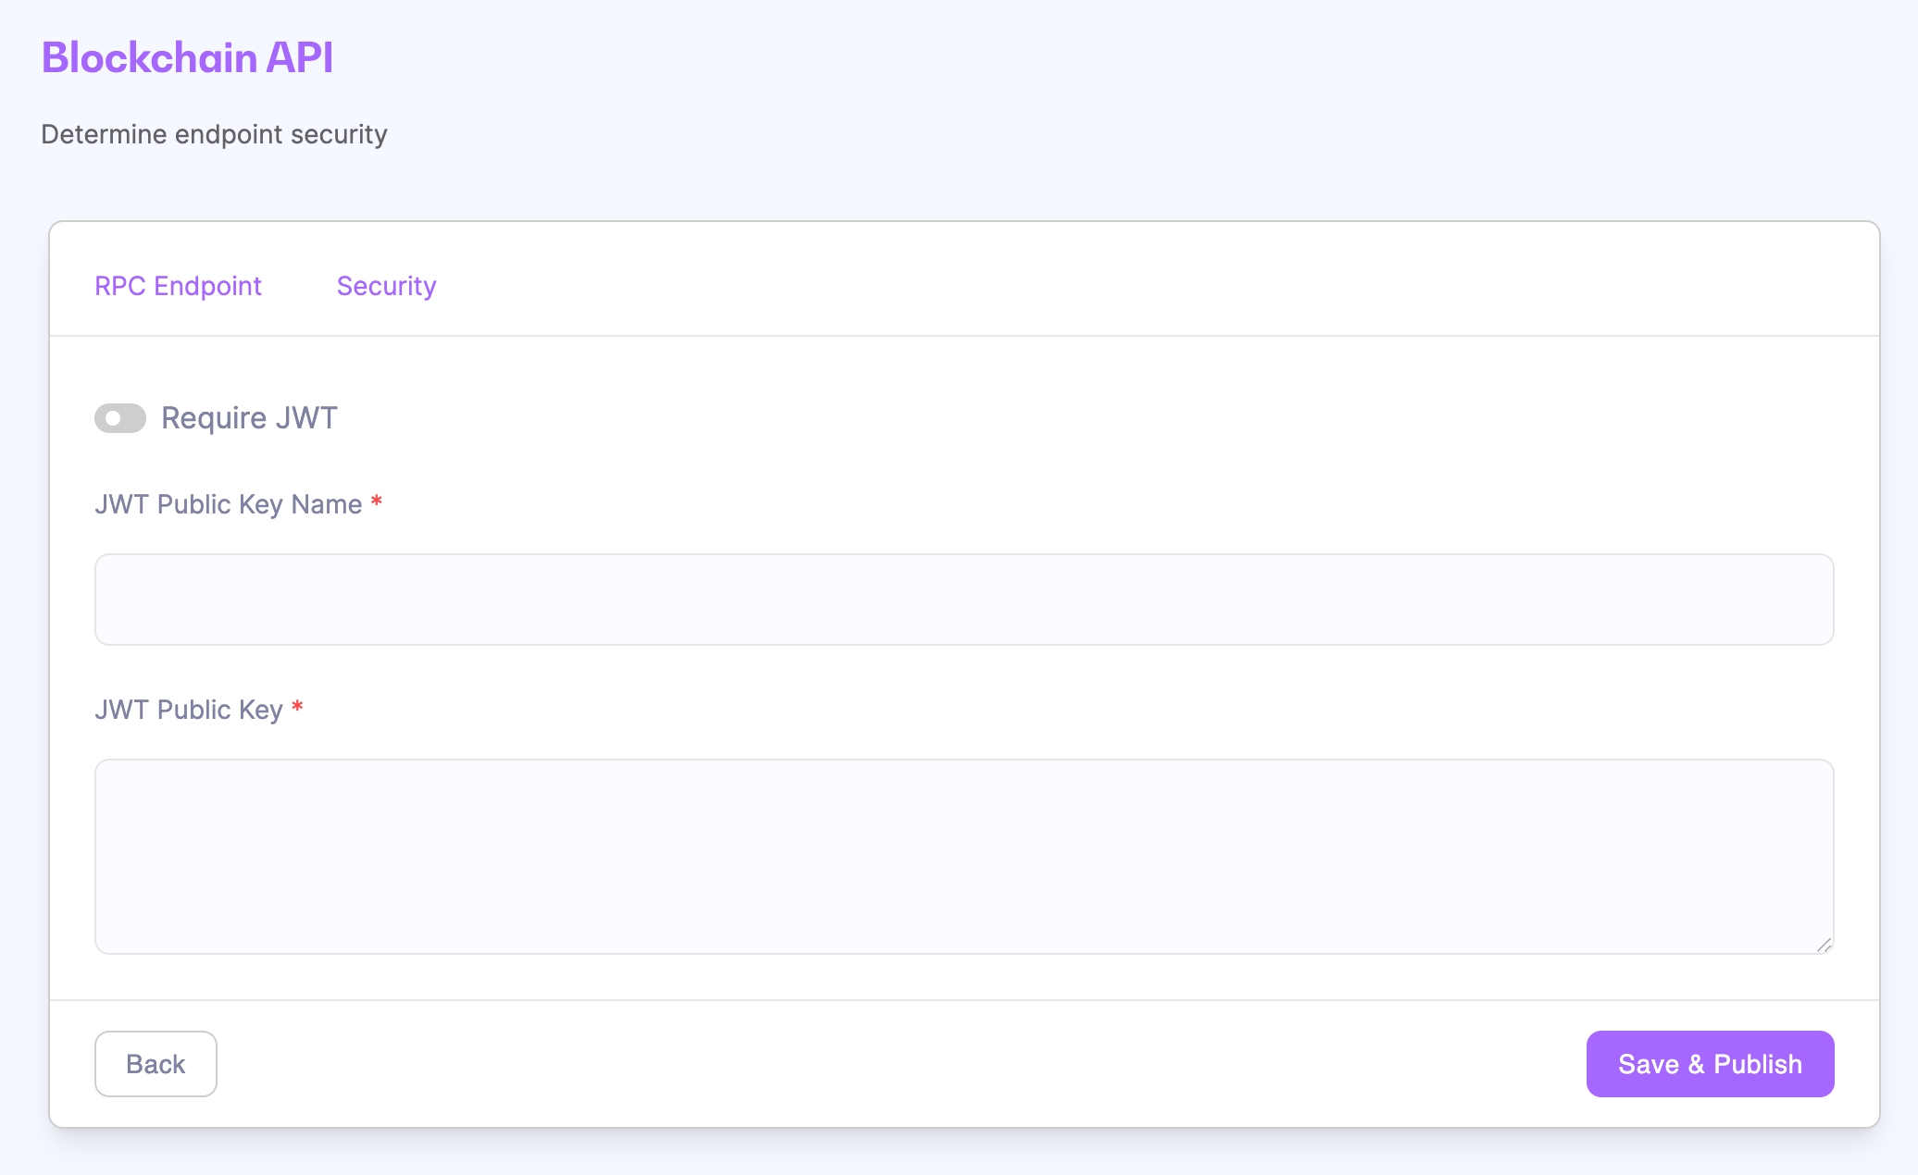
Task: Enable the Require JWT toggle switch
Action: pos(120,418)
